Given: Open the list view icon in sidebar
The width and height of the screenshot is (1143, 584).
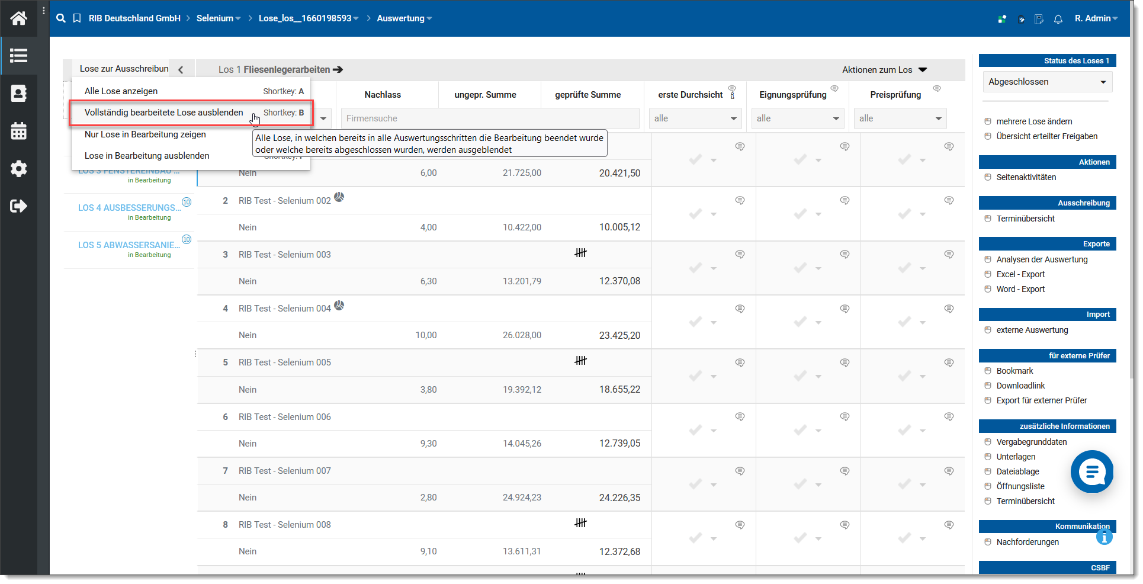Looking at the screenshot, I should [x=18, y=56].
